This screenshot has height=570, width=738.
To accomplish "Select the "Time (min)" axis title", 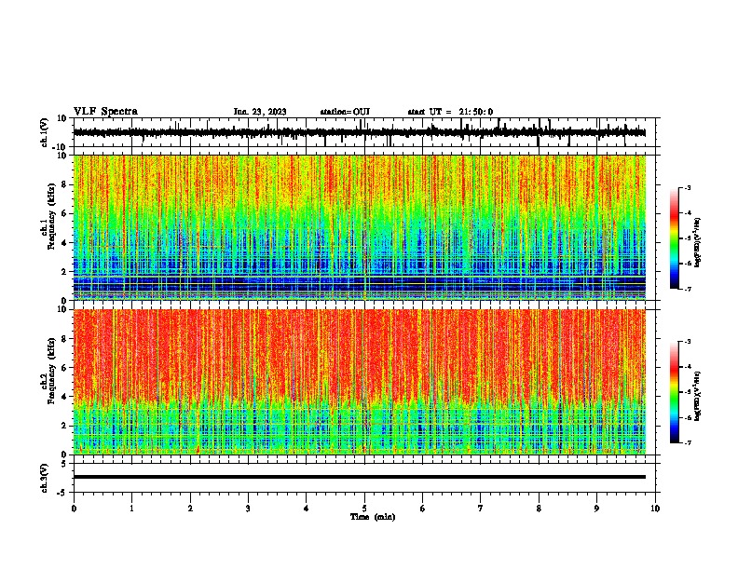I will [373, 517].
